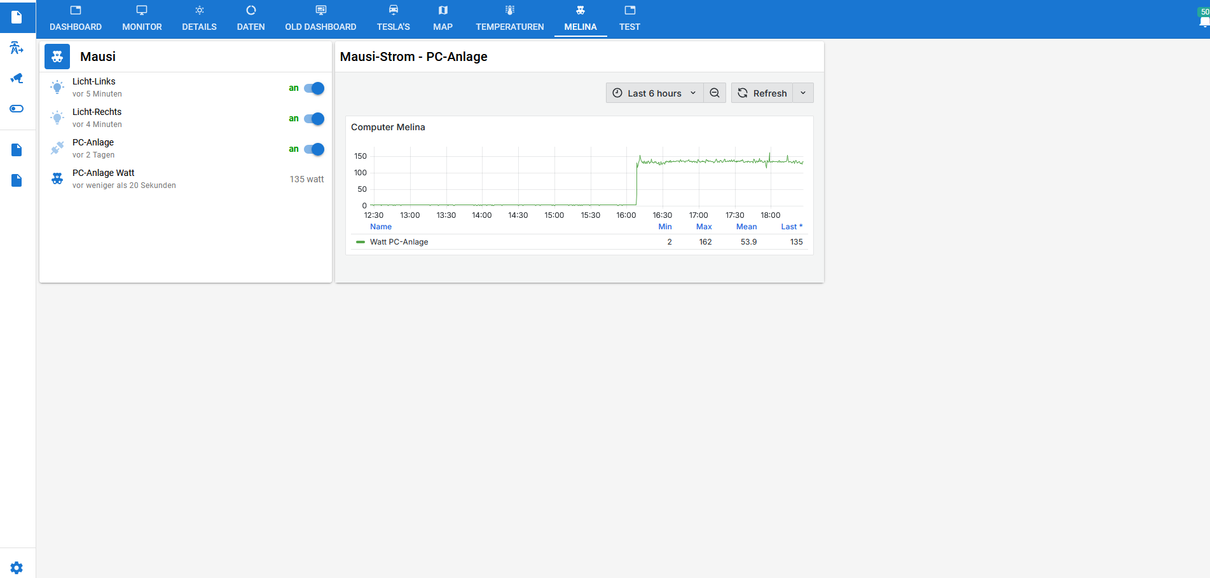The height and width of the screenshot is (578, 1210).
Task: Click the Licht-Links label
Action: 94,81
